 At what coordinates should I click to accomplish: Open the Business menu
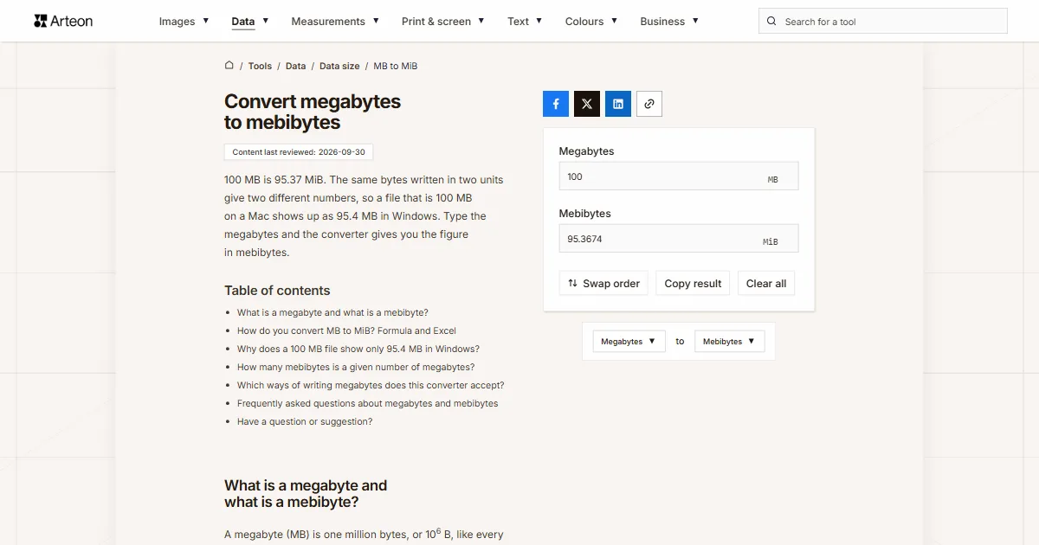pyautogui.click(x=669, y=21)
